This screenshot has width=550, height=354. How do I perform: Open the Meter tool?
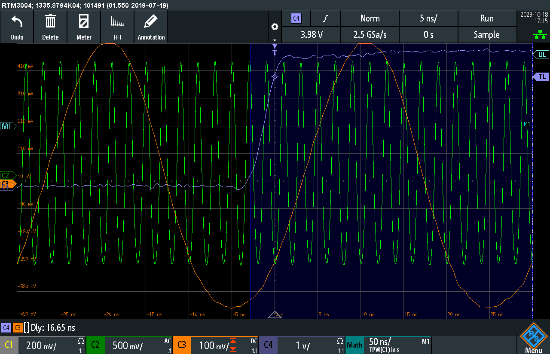pos(84,21)
